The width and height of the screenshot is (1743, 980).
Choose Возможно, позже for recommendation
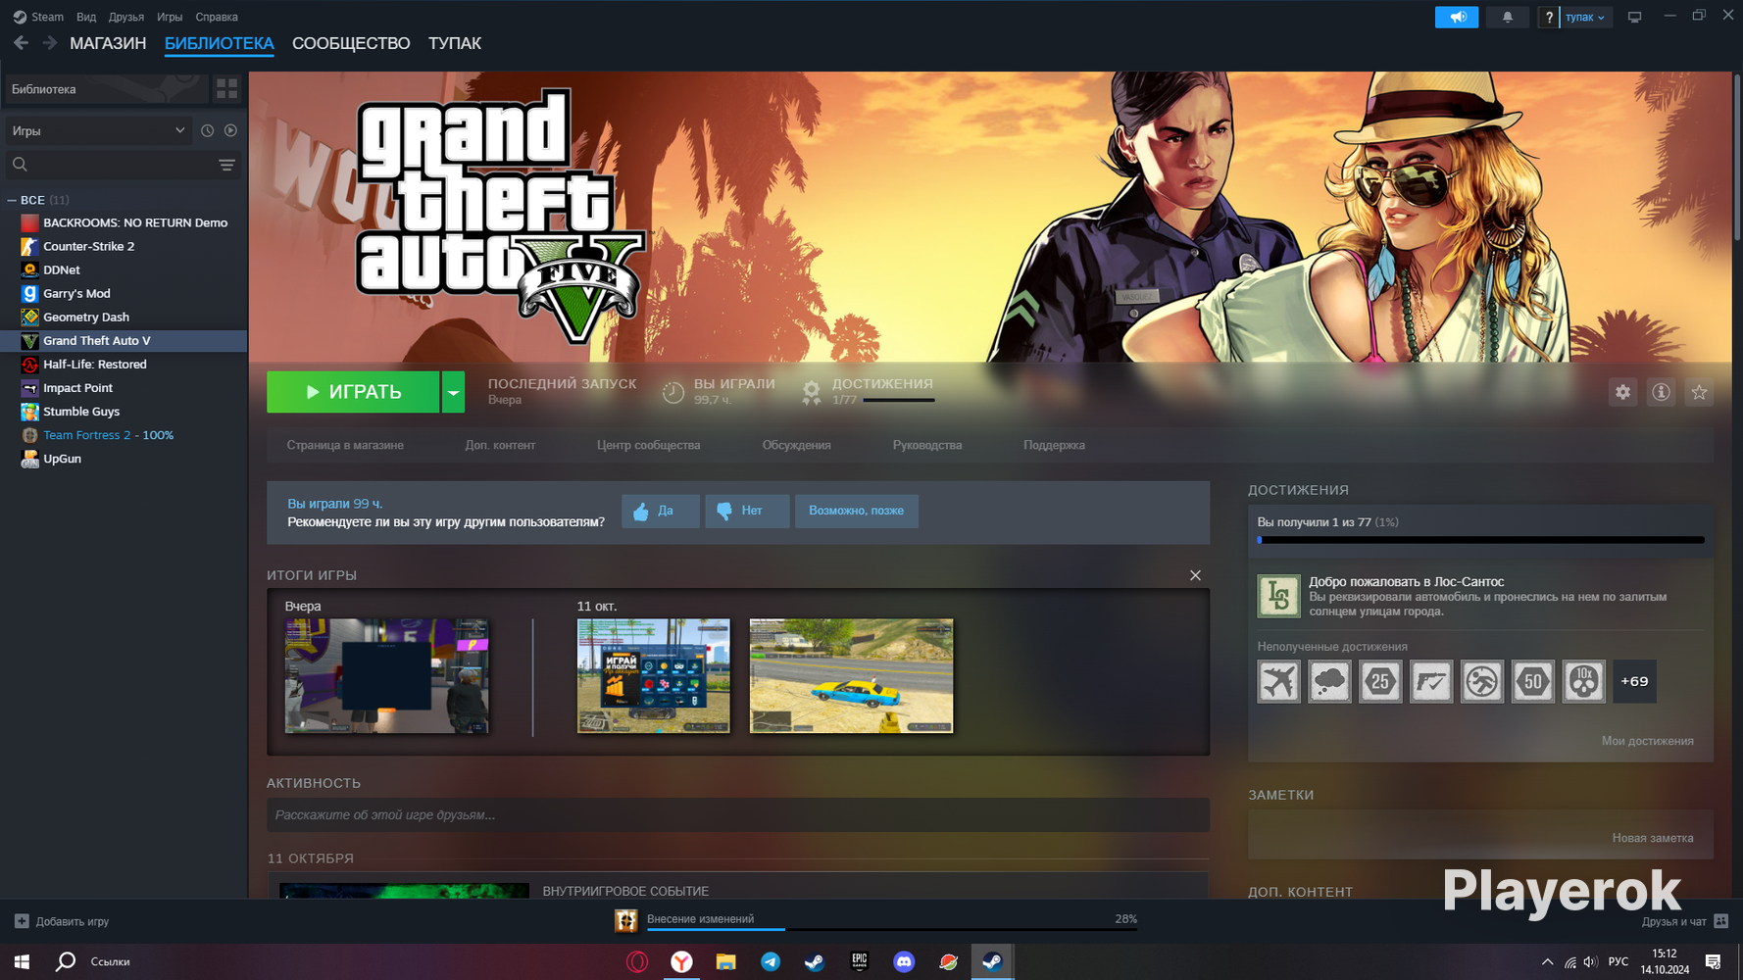857,511
